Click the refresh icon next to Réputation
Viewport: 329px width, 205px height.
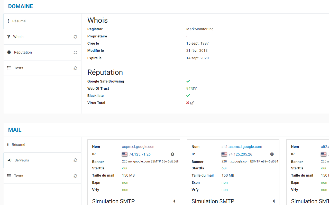(x=75, y=53)
